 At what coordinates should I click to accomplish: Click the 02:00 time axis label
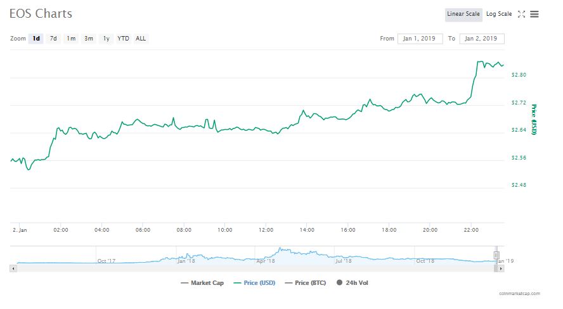pos(61,230)
